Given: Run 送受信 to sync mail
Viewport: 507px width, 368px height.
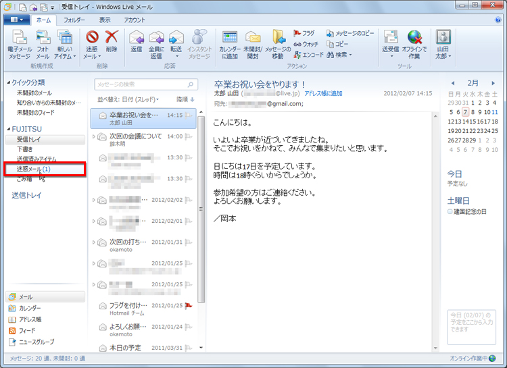Looking at the screenshot, I should pyautogui.click(x=391, y=45).
